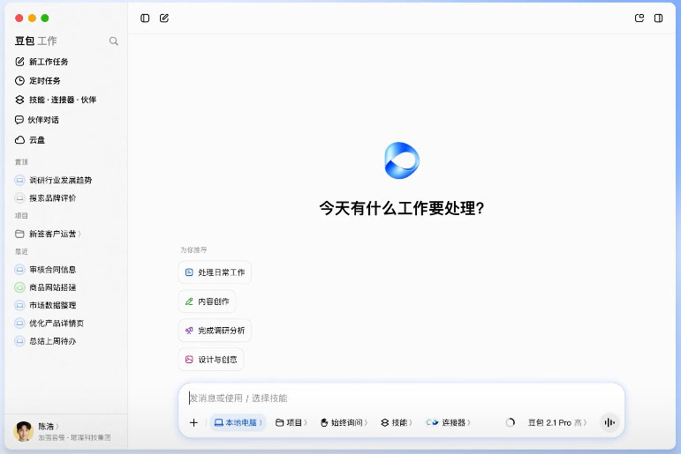This screenshot has width=681, height=454.
Task: Click the green icon of 商品网站搭建
Action: point(19,287)
